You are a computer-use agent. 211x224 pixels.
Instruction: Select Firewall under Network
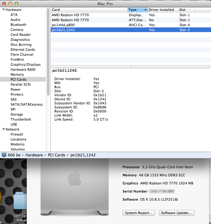pos(17,134)
